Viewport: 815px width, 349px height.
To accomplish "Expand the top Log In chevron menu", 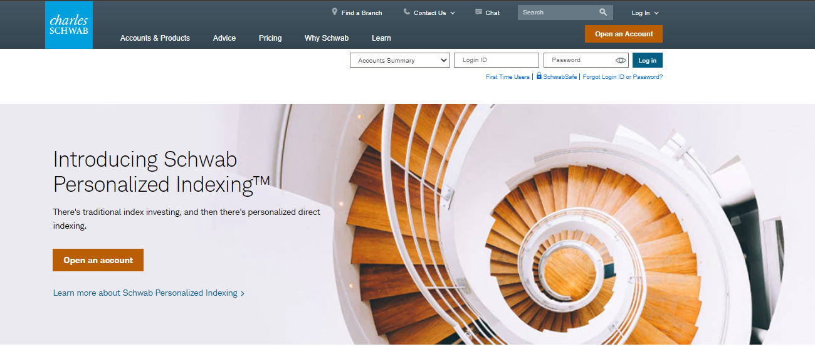I will point(656,13).
